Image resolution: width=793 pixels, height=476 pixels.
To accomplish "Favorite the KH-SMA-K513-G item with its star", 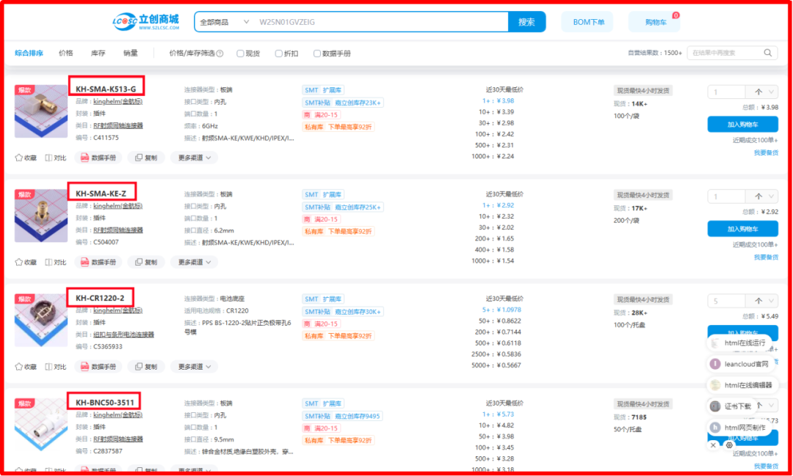I will click(x=19, y=158).
